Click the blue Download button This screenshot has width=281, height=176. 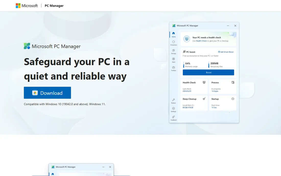tap(47, 93)
